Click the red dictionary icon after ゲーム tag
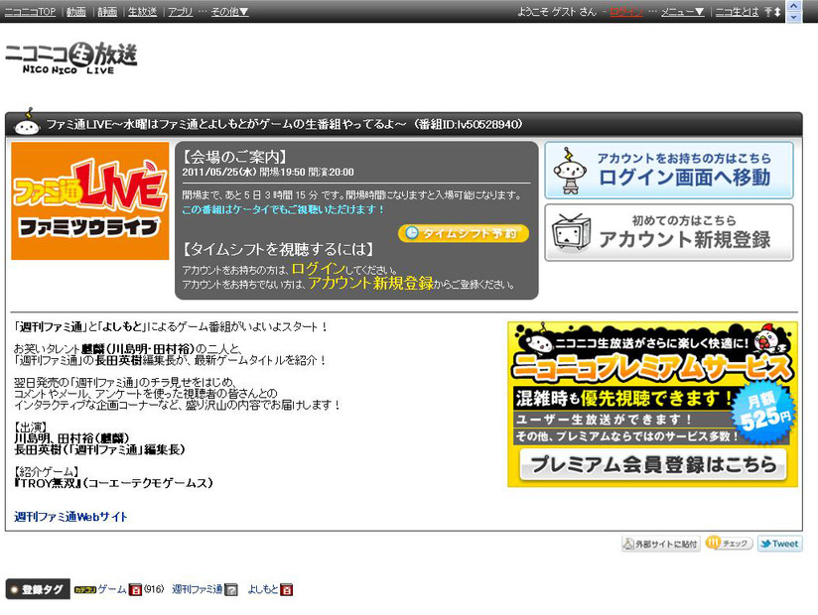Viewport: 818px width, 615px height. [x=135, y=589]
